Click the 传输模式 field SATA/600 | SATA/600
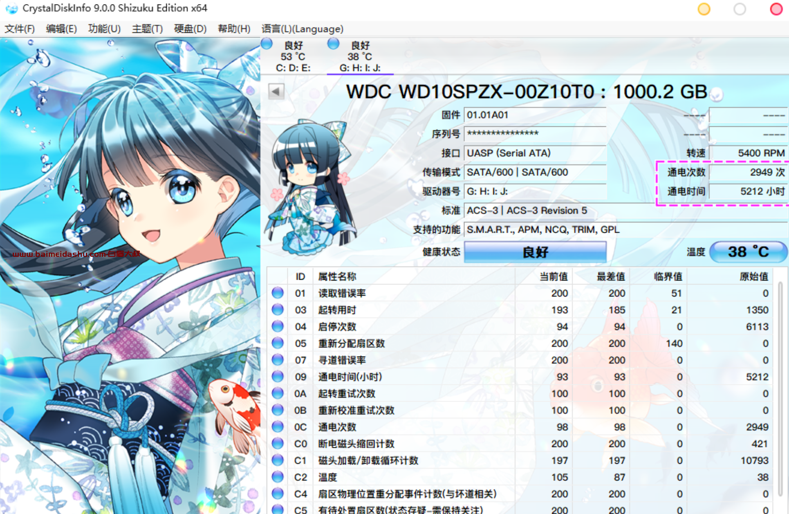The width and height of the screenshot is (789, 514). 535,172
